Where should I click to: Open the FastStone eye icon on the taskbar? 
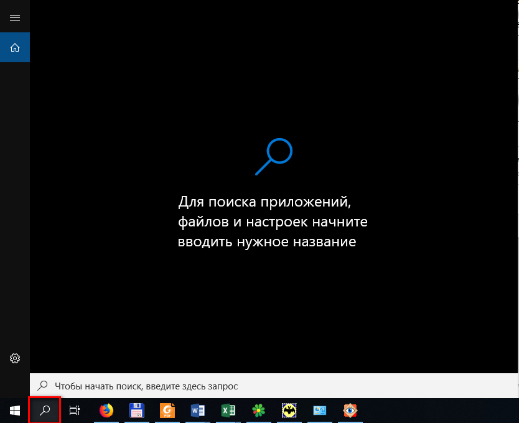pos(350,411)
